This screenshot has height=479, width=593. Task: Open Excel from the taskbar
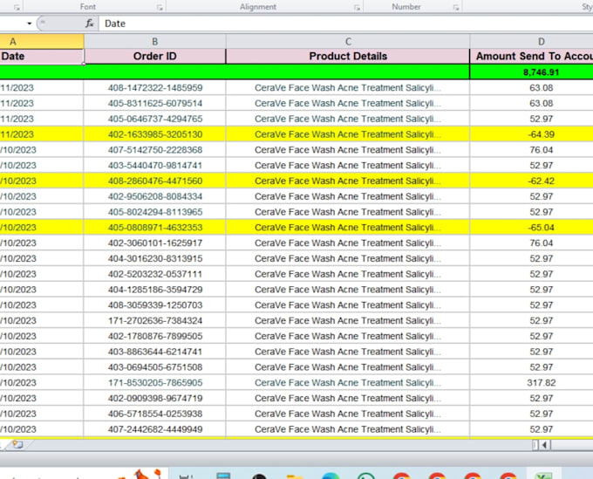pyautogui.click(x=543, y=475)
